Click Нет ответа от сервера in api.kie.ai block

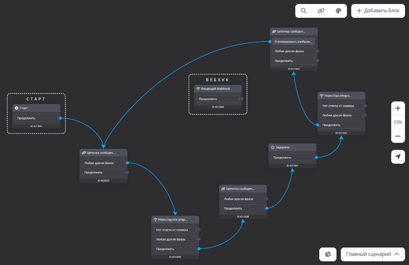click(x=175, y=230)
